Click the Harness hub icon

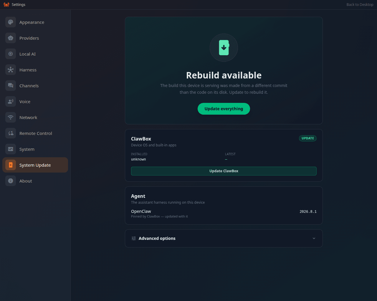[11, 70]
